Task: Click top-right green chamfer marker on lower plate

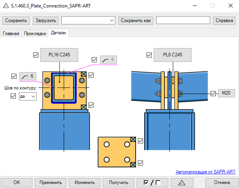Action: (x=133, y=140)
